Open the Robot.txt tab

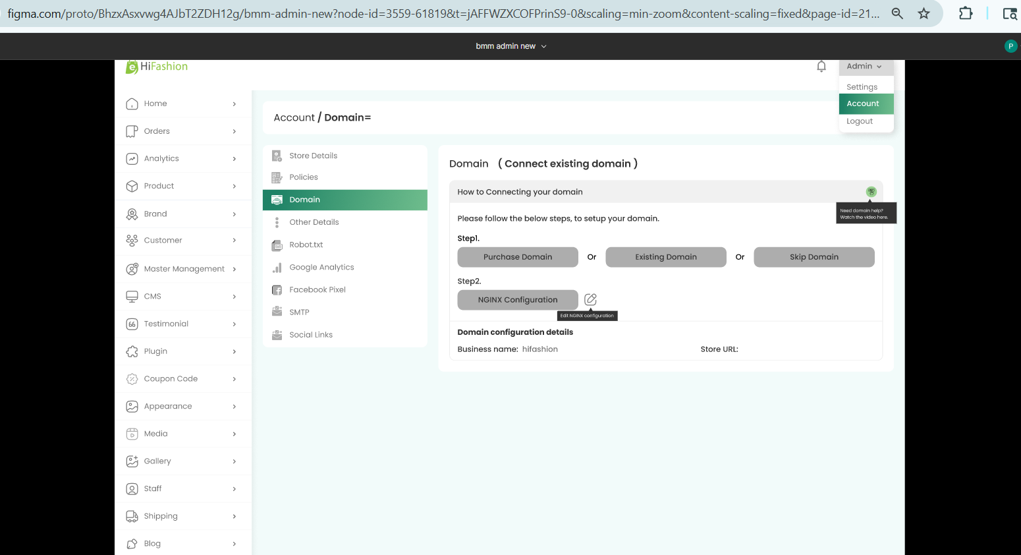[345, 245]
